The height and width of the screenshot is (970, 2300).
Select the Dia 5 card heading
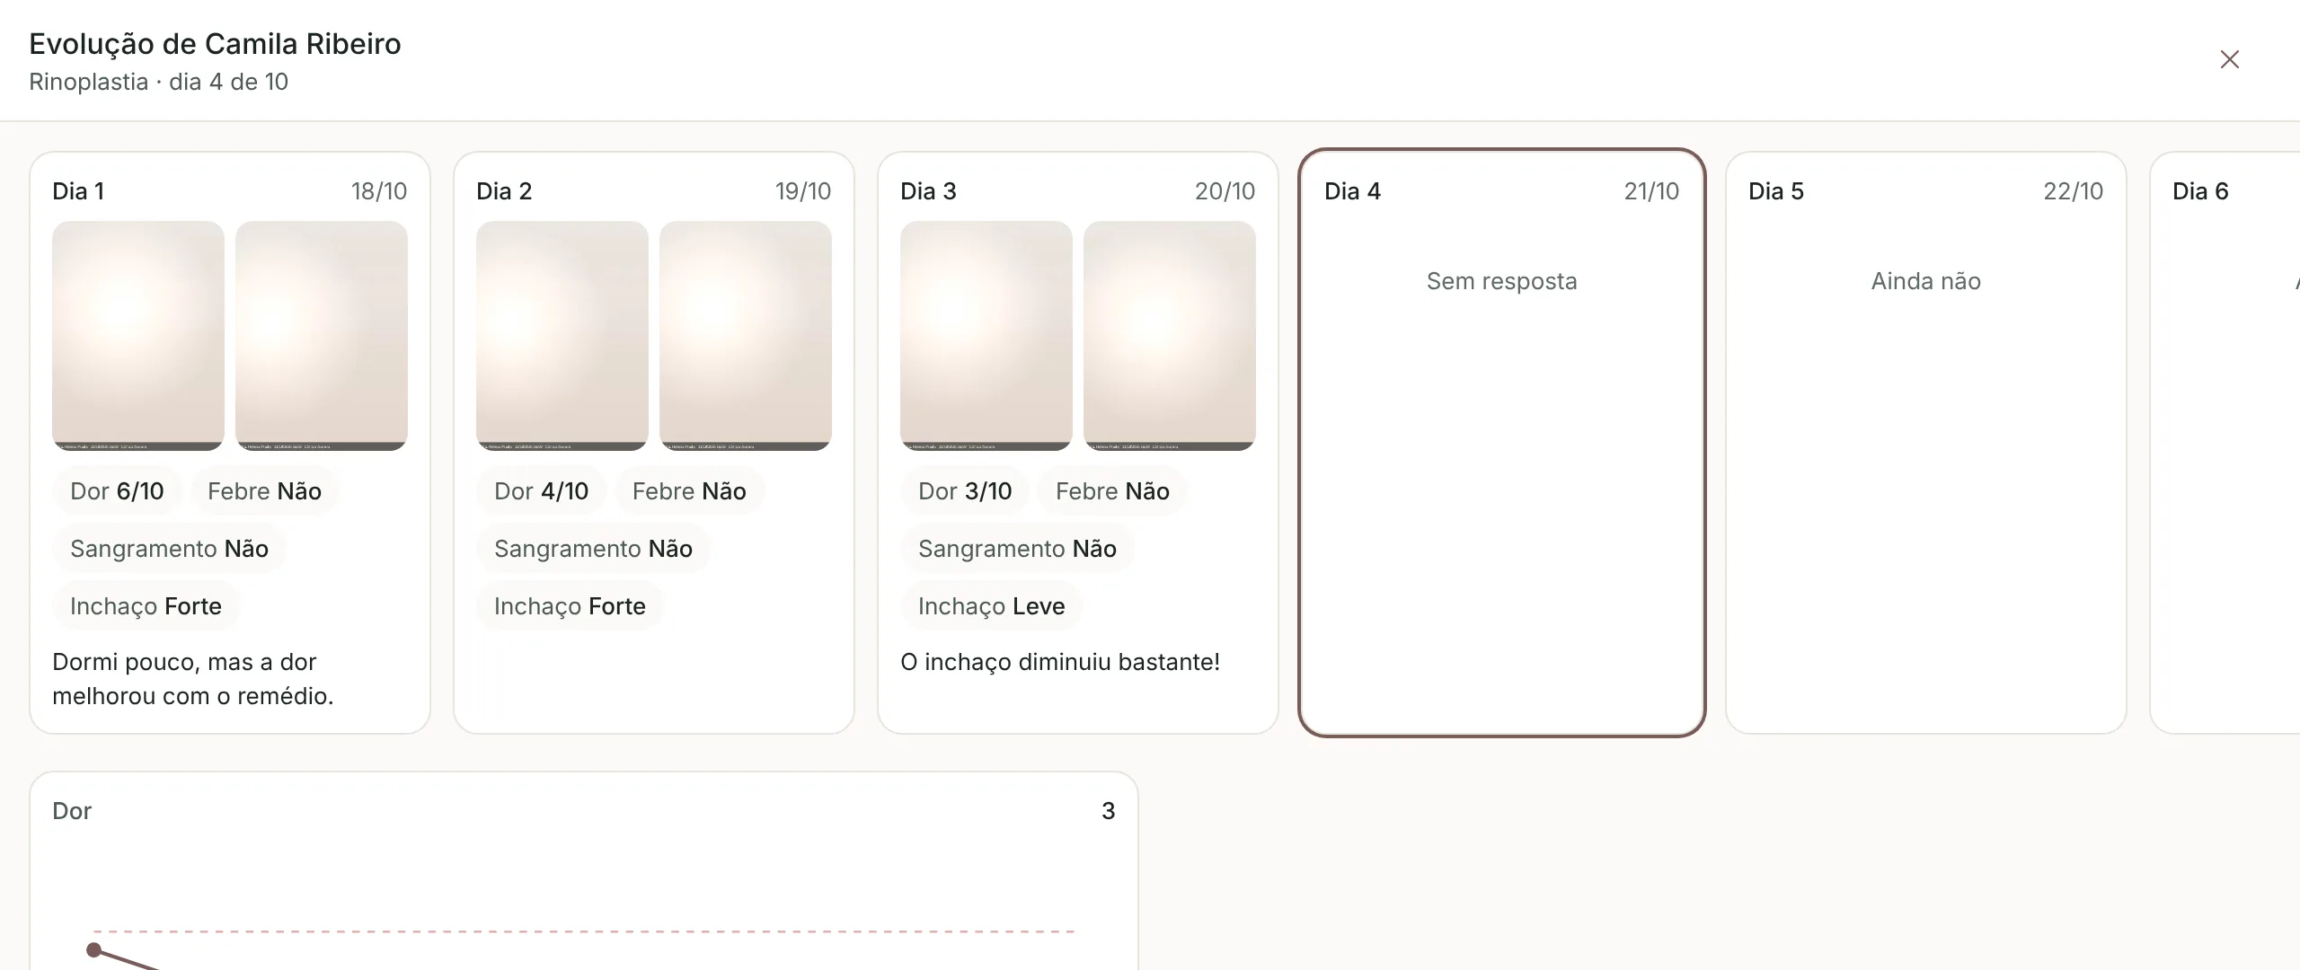1776,191
